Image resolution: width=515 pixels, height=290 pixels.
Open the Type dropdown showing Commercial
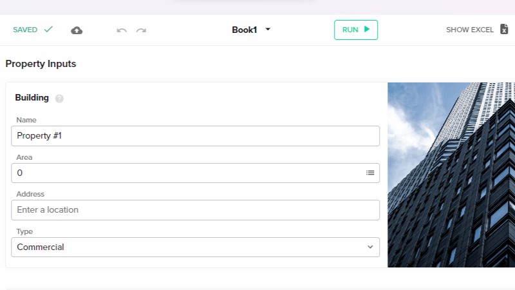(x=193, y=247)
